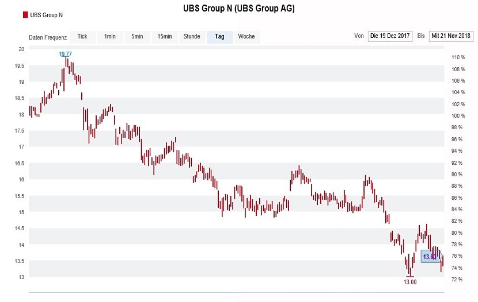Viewport: 478px width, 302px height.
Task: Select the 15min interval tab
Action: click(x=164, y=37)
